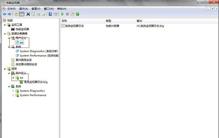
Task: Select System Performance (系统性能 collector set
Action: click(x=39, y=56)
